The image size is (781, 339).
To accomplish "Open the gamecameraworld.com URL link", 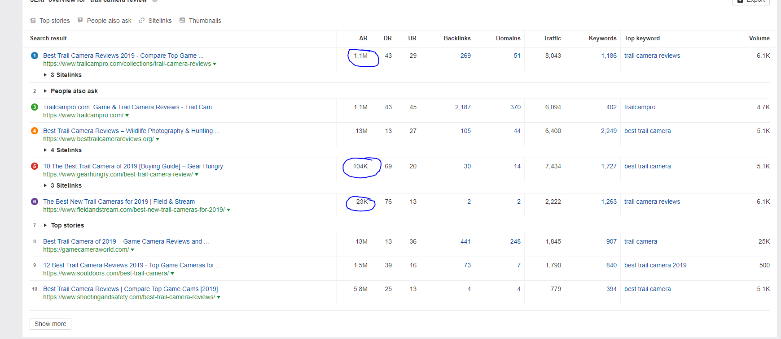I will point(86,249).
